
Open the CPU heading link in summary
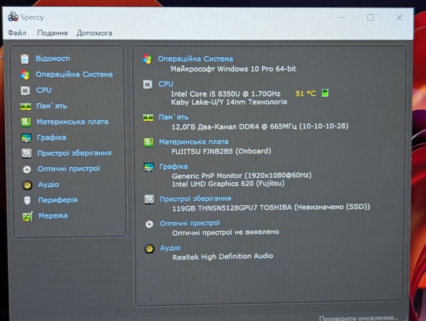[x=166, y=84]
